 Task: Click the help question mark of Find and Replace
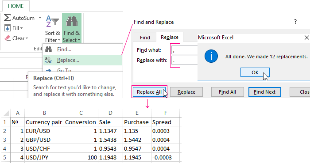[295, 22]
